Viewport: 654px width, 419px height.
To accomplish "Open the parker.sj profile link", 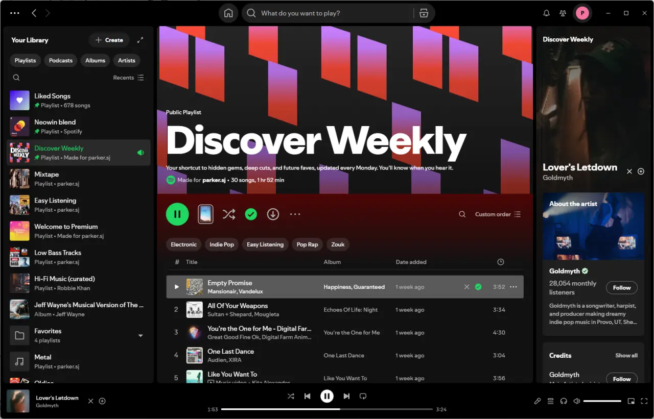I will (214, 180).
